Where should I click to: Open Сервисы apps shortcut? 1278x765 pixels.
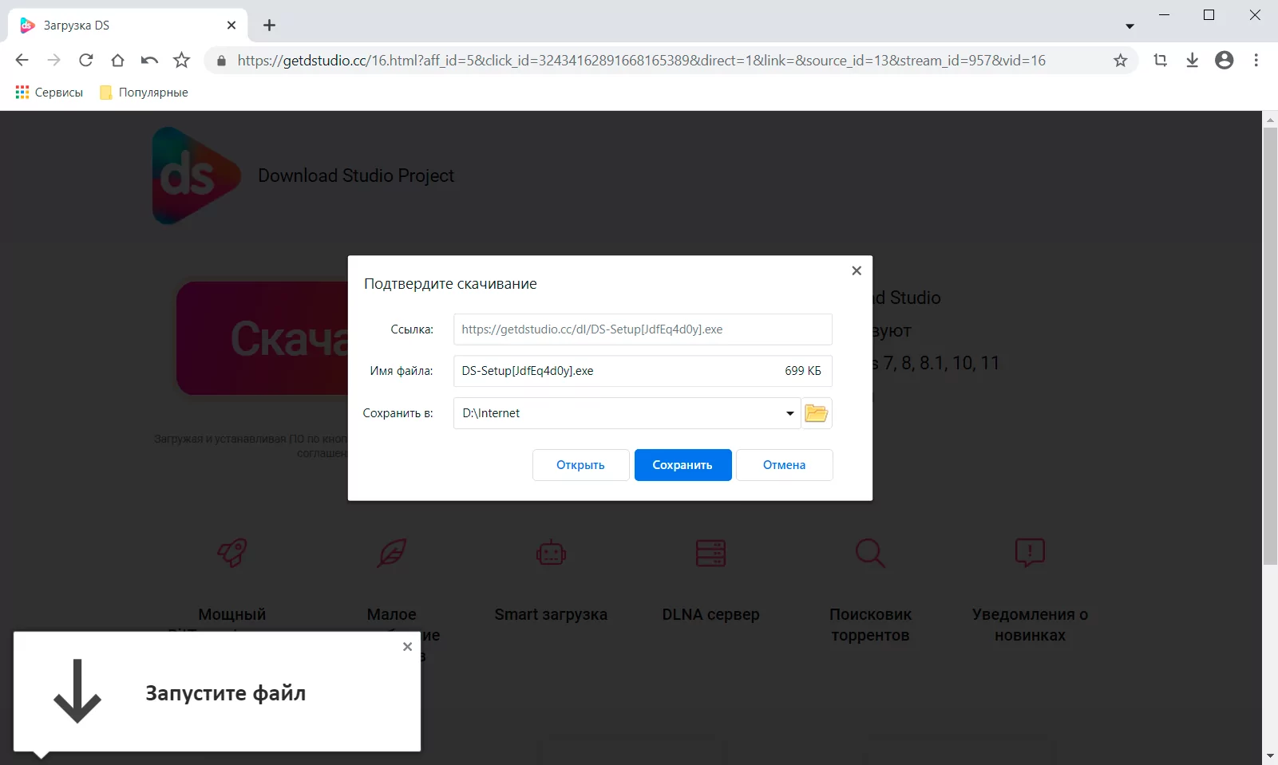[x=49, y=93]
